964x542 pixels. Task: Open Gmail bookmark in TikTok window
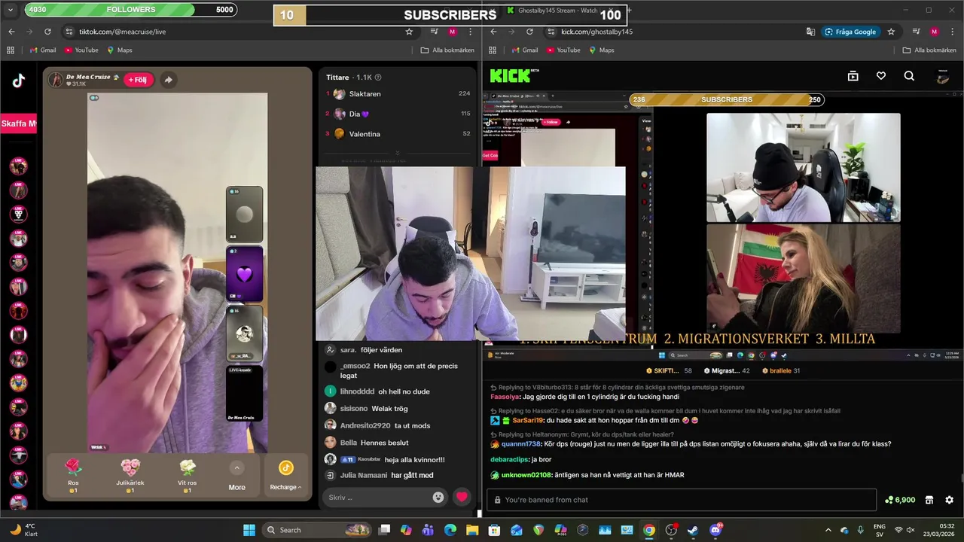pyautogui.click(x=42, y=50)
